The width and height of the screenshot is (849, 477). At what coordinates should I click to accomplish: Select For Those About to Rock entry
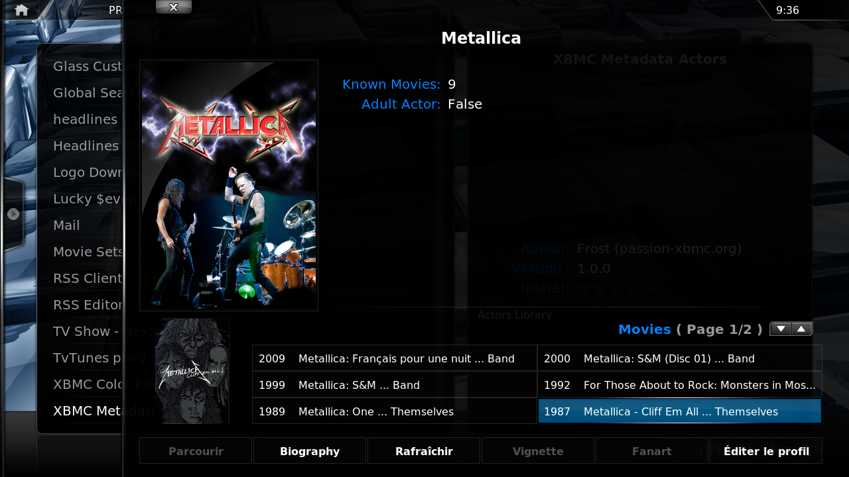coord(680,385)
